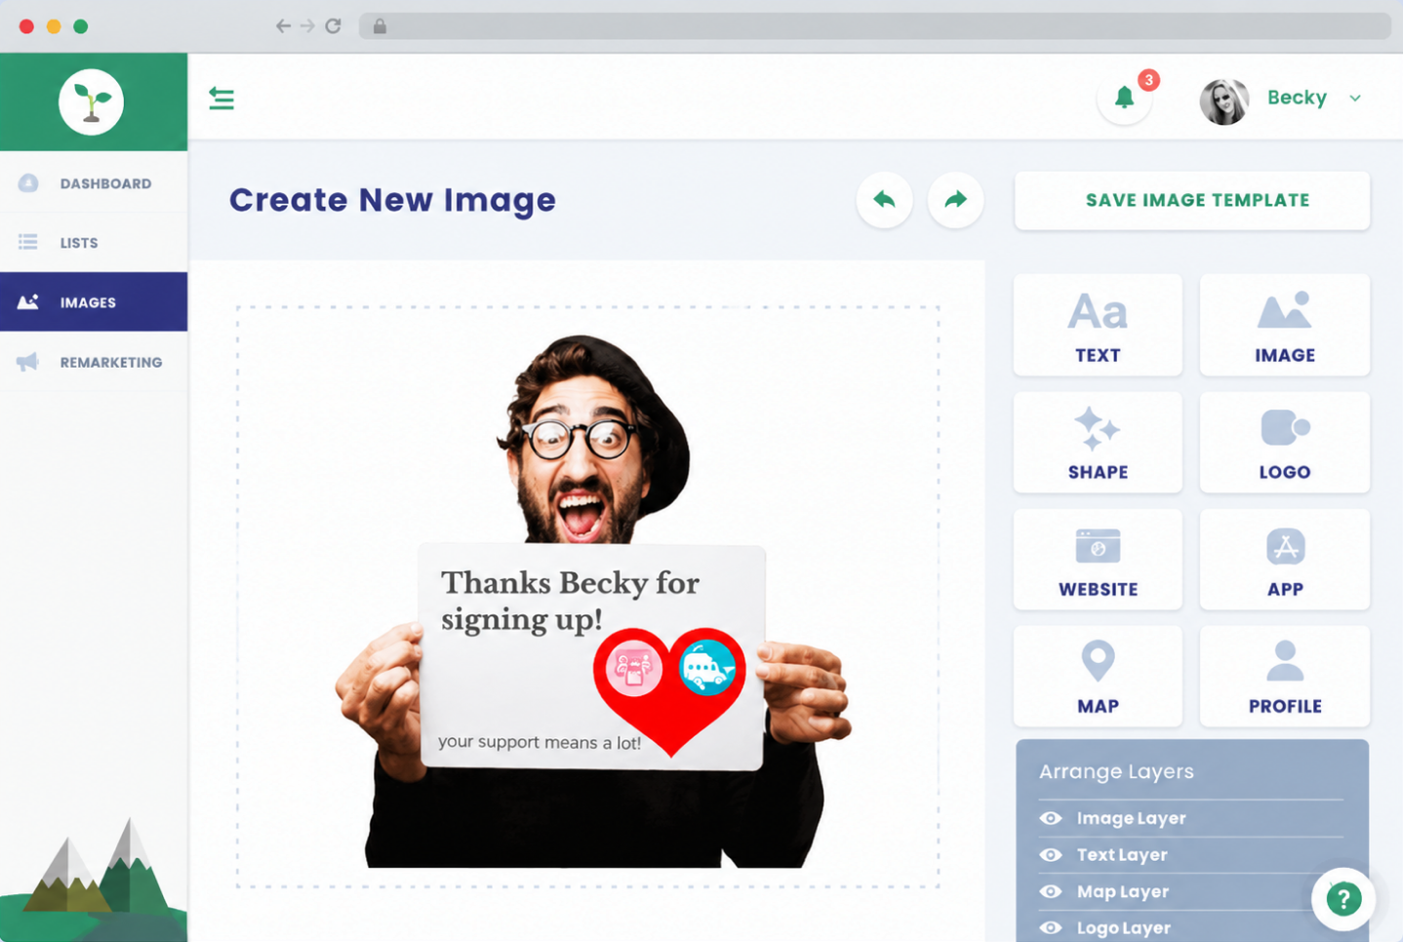Insert a Map element
Screen dimensions: 1403x942
pyautogui.click(x=1098, y=676)
